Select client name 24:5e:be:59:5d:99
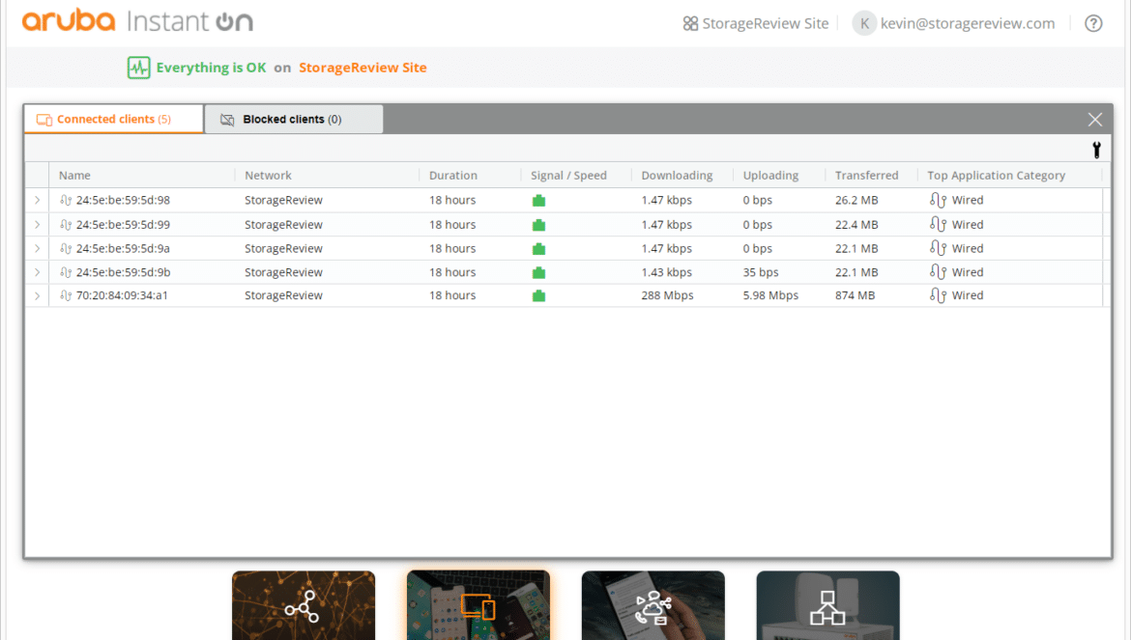Viewport: 1131px width, 640px height. tap(124, 225)
